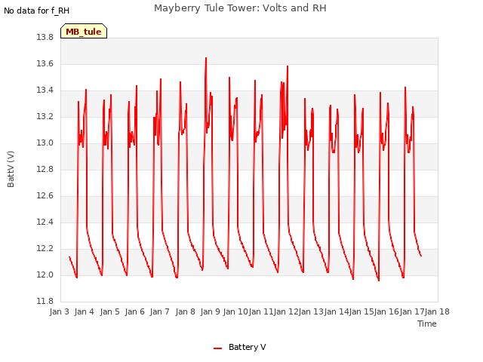Click the 12.6 y-axis tick label

(45, 196)
